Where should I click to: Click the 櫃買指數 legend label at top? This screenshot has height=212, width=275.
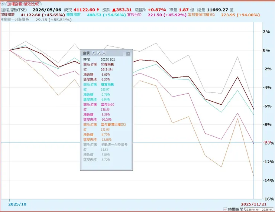pos(74,15)
